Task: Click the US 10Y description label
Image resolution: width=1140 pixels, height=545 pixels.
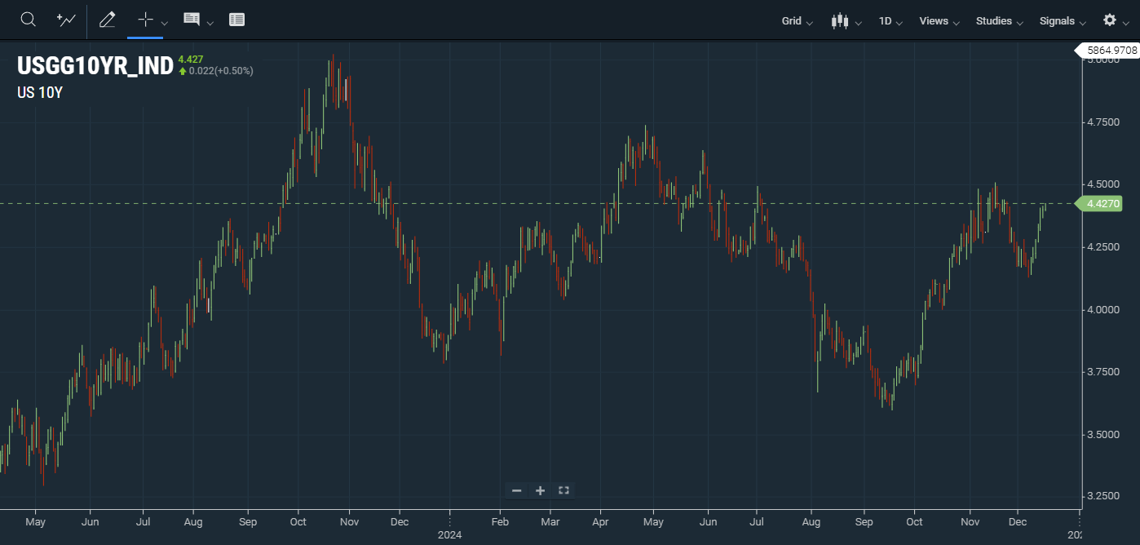Action: 40,92
